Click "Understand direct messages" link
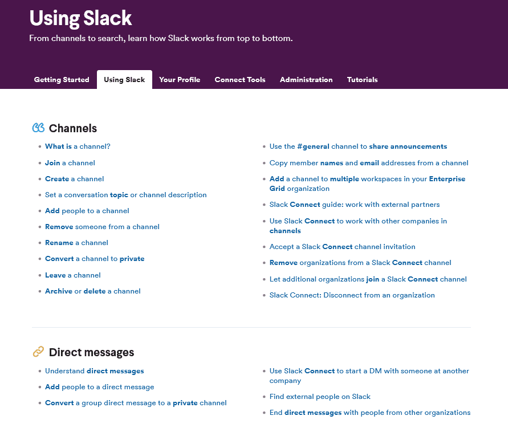508x432 pixels. [x=95, y=371]
